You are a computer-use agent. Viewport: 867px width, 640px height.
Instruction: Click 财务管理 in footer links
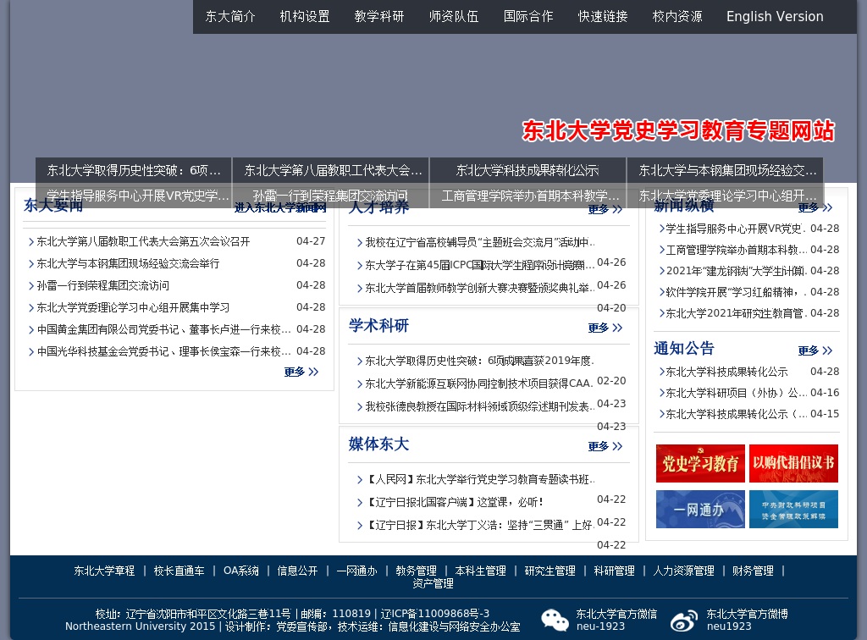753,571
